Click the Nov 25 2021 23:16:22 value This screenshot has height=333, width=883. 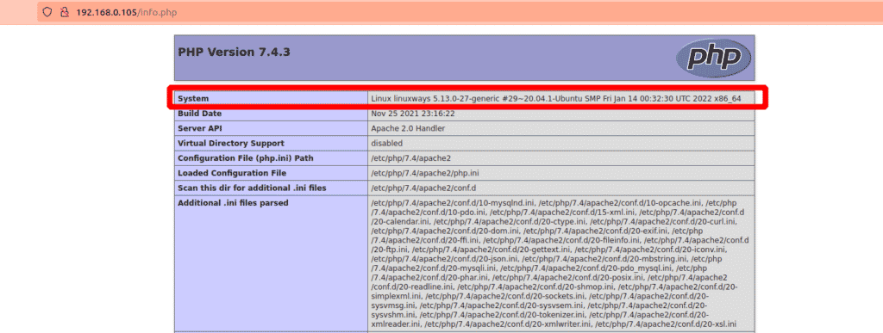pos(413,114)
